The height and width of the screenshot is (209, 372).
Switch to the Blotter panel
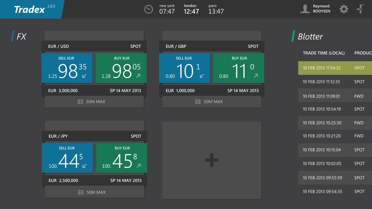click(x=310, y=36)
